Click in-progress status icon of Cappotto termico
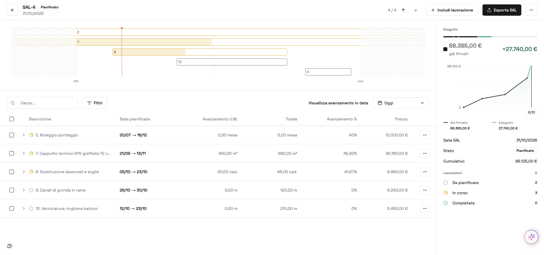Image resolution: width=544 pixels, height=255 pixels. pyautogui.click(x=31, y=153)
